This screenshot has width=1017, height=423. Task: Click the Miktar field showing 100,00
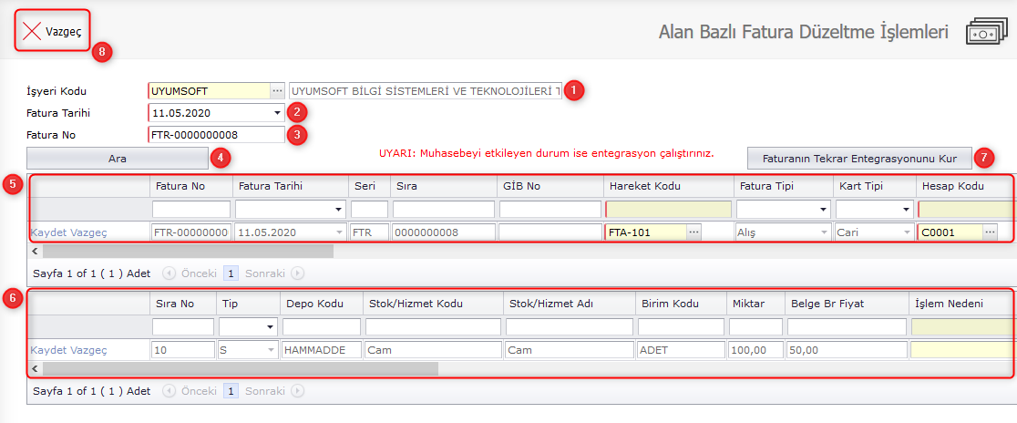coord(755,349)
